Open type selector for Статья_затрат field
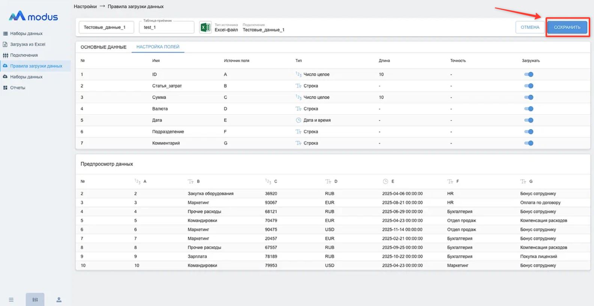The image size is (594, 306). point(311,86)
